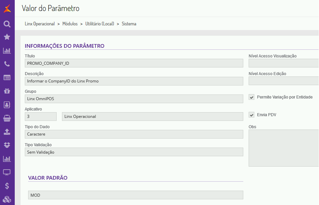
Task: Click the Linx logo icon
Action: (7, 8)
